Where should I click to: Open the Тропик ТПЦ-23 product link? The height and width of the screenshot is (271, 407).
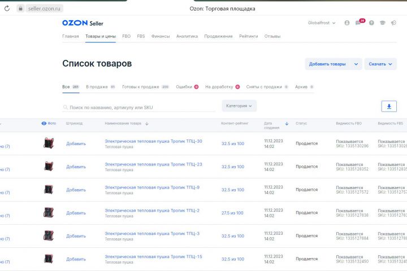click(153, 164)
